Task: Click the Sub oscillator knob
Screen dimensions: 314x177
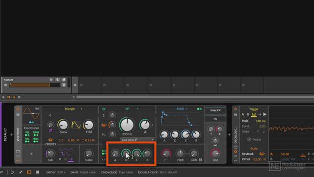Action: point(50,154)
